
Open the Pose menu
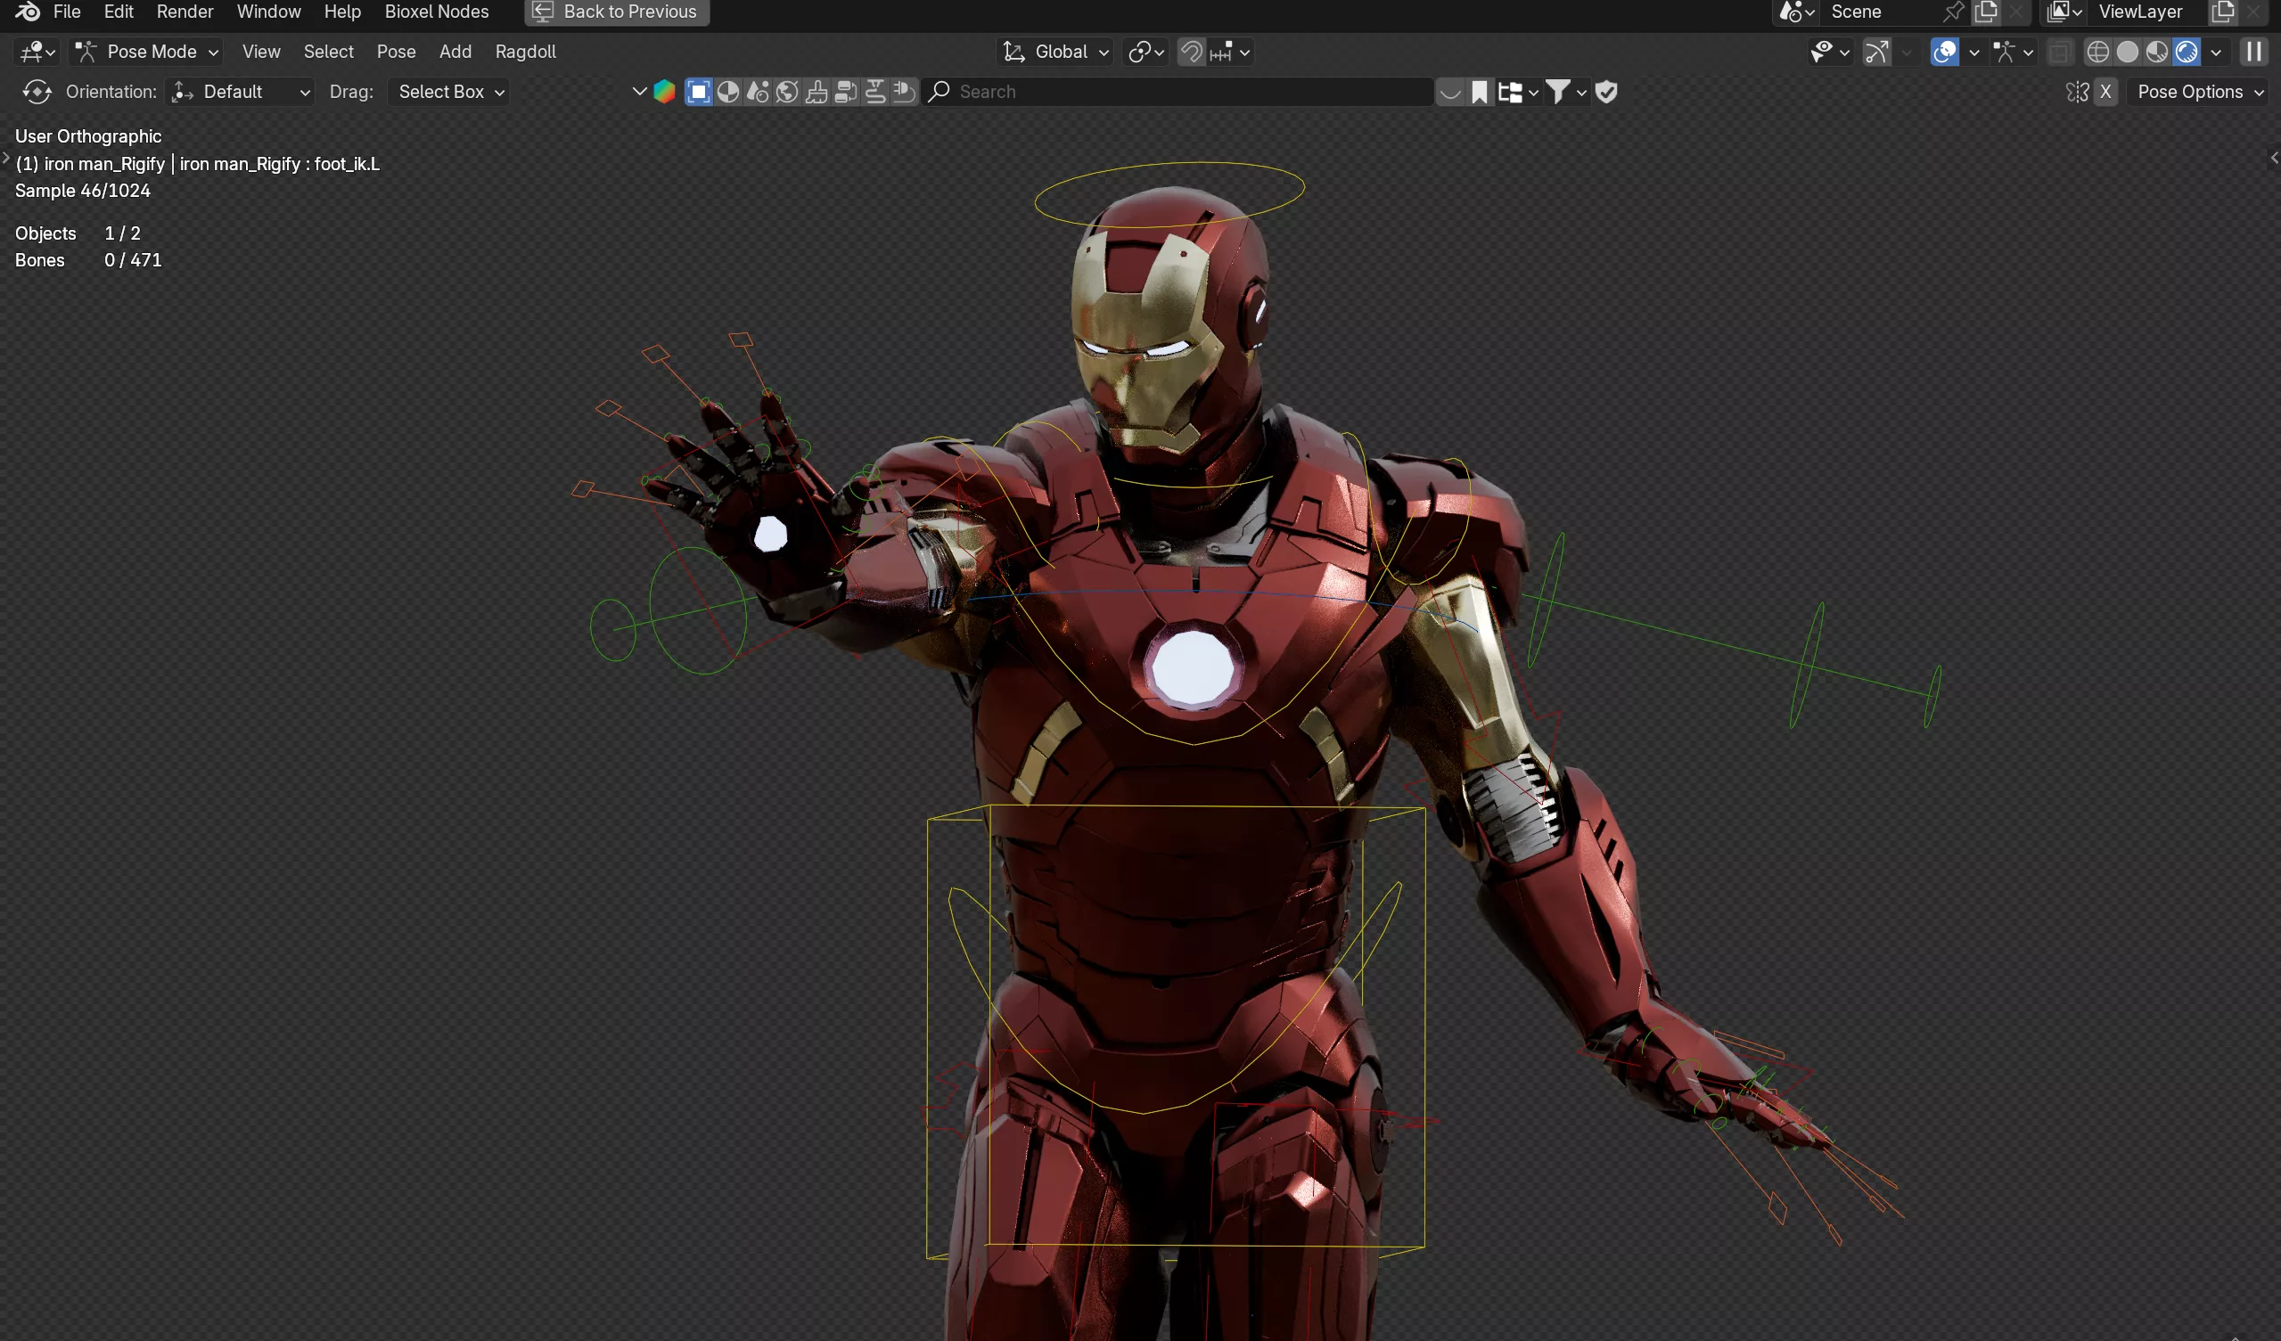click(396, 52)
